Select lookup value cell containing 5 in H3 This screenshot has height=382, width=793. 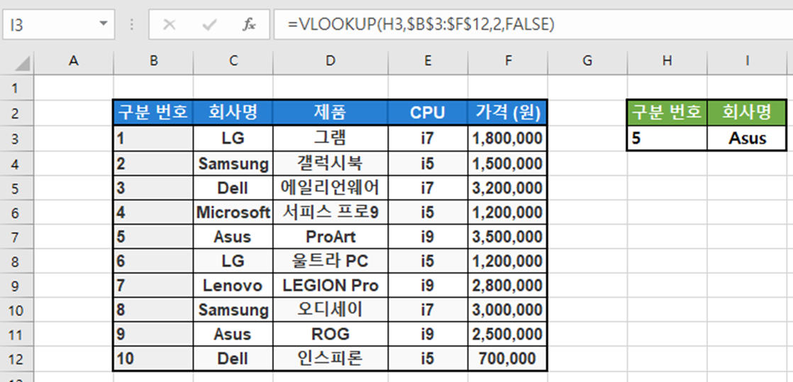pos(667,138)
